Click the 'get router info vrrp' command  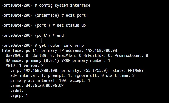pos(61,45)
